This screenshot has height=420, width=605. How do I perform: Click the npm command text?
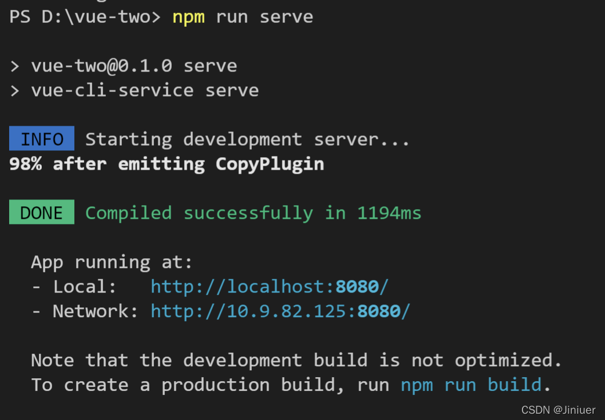188,17
